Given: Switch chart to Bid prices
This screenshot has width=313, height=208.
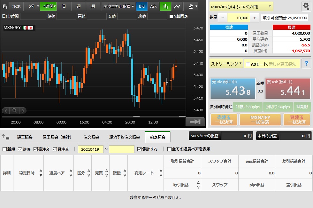Looking at the screenshot, I should click(x=142, y=6).
